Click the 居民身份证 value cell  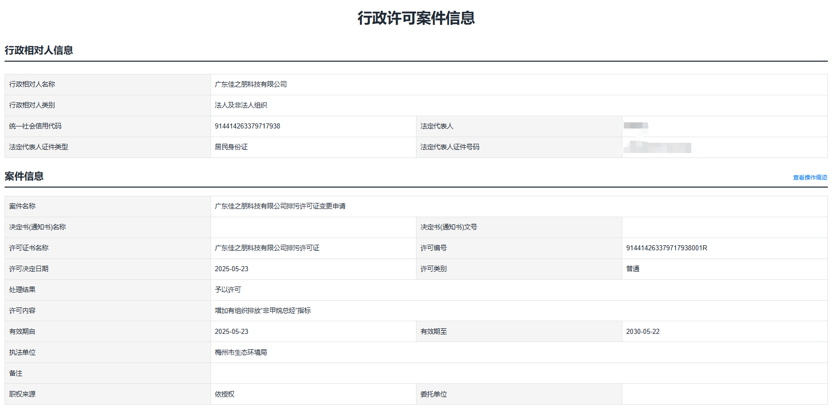click(x=231, y=147)
